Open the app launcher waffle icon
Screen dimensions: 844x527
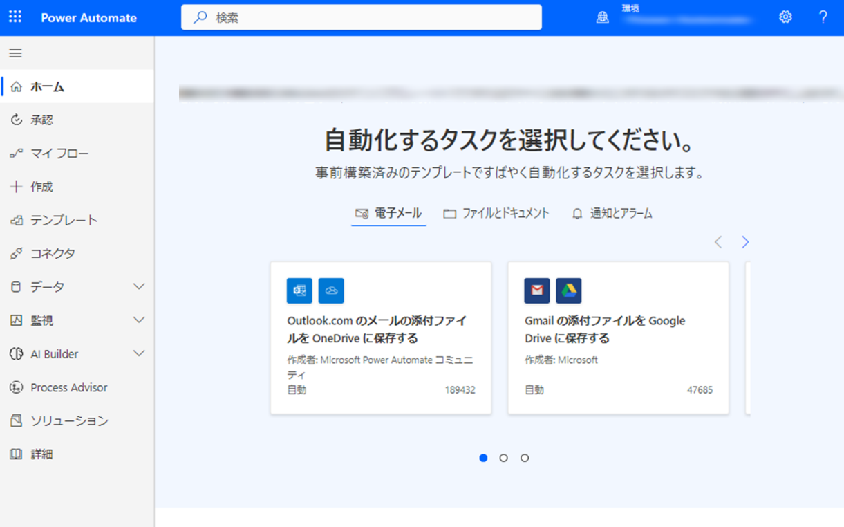pos(15,17)
